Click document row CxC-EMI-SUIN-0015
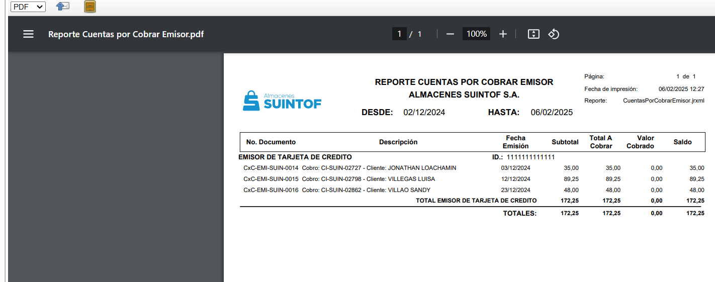715x282 pixels. [x=271, y=179]
